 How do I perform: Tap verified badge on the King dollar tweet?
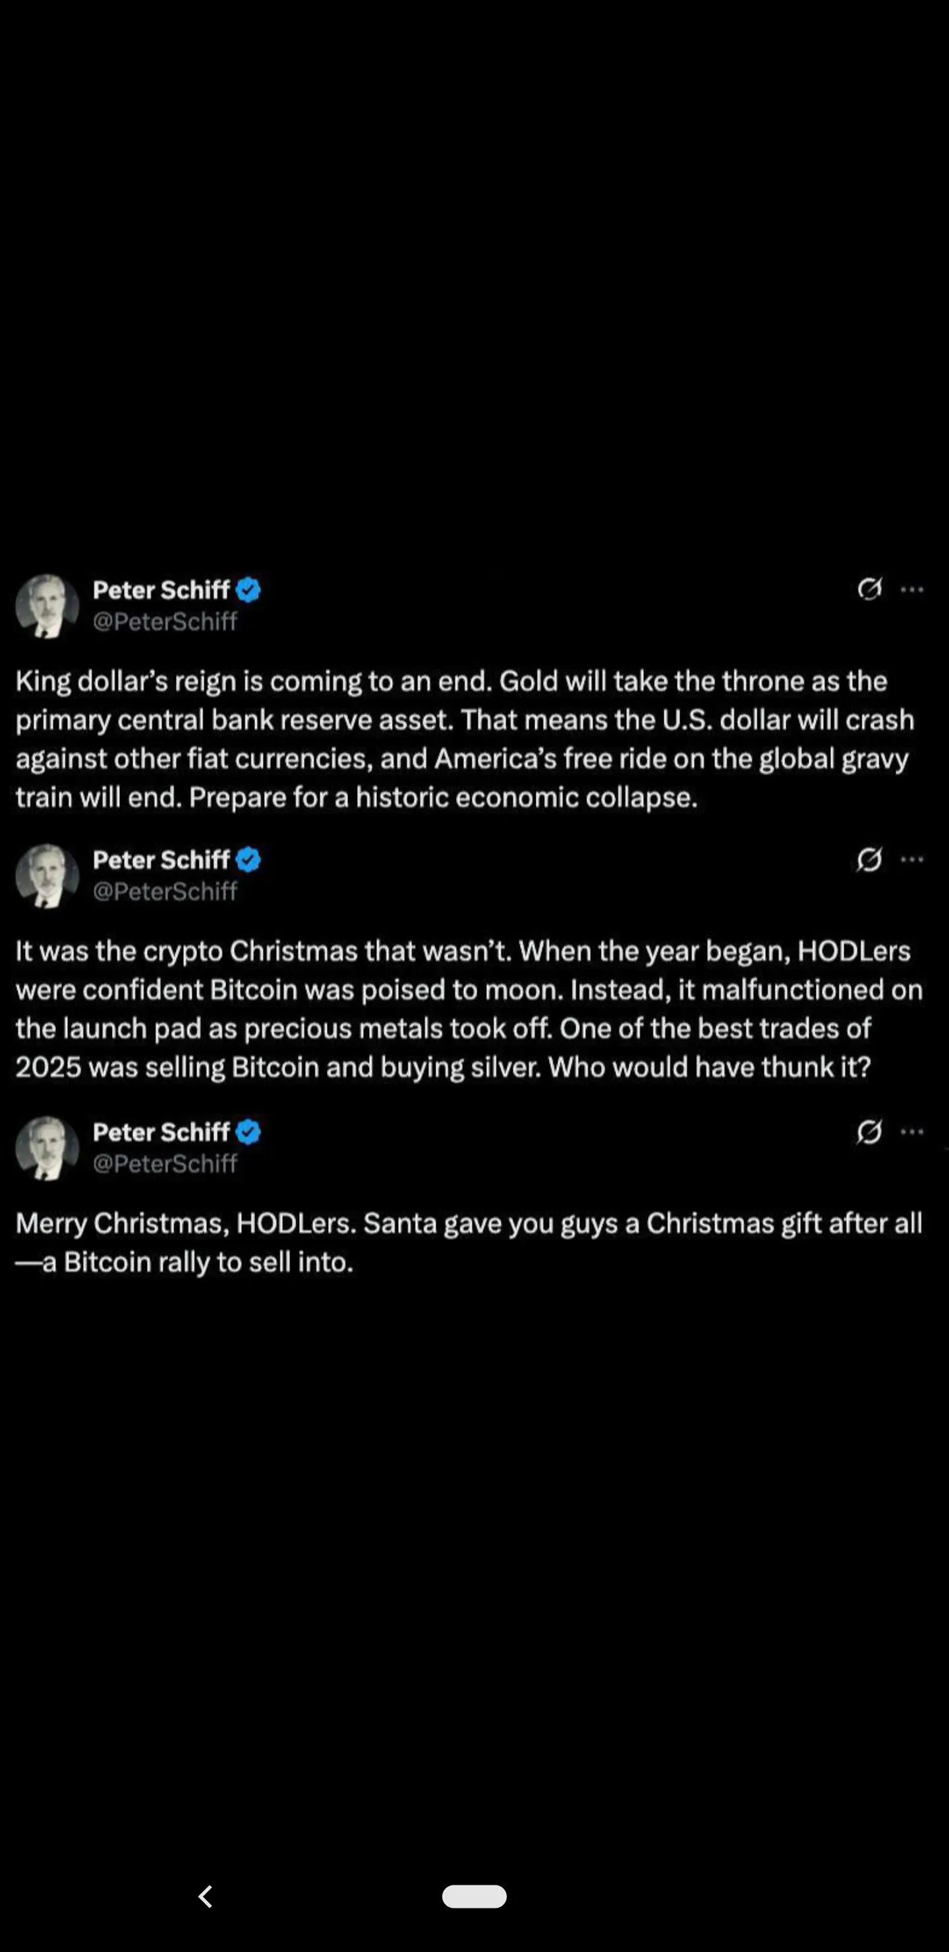click(x=248, y=590)
